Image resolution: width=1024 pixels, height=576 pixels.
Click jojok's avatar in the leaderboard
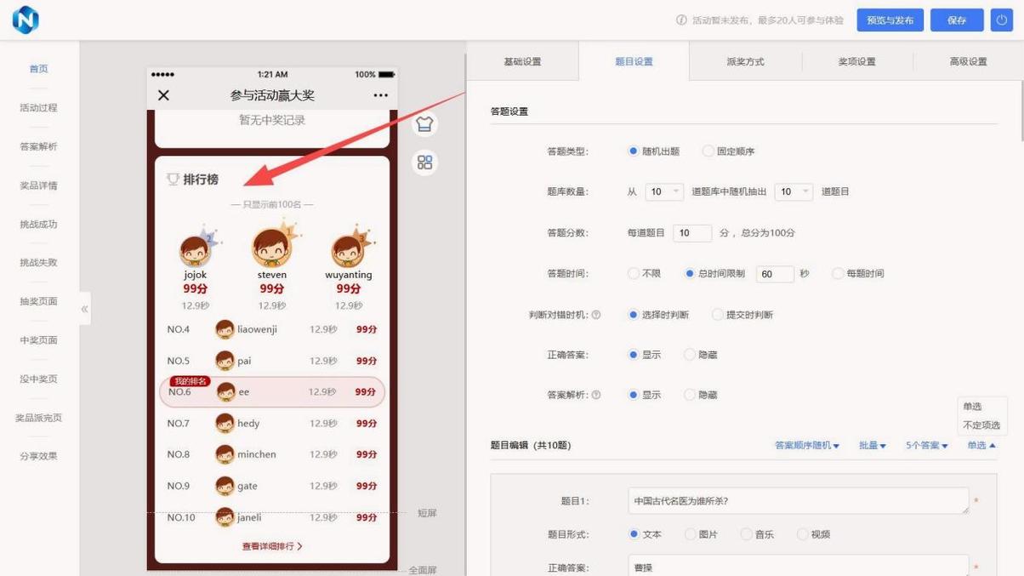(196, 251)
